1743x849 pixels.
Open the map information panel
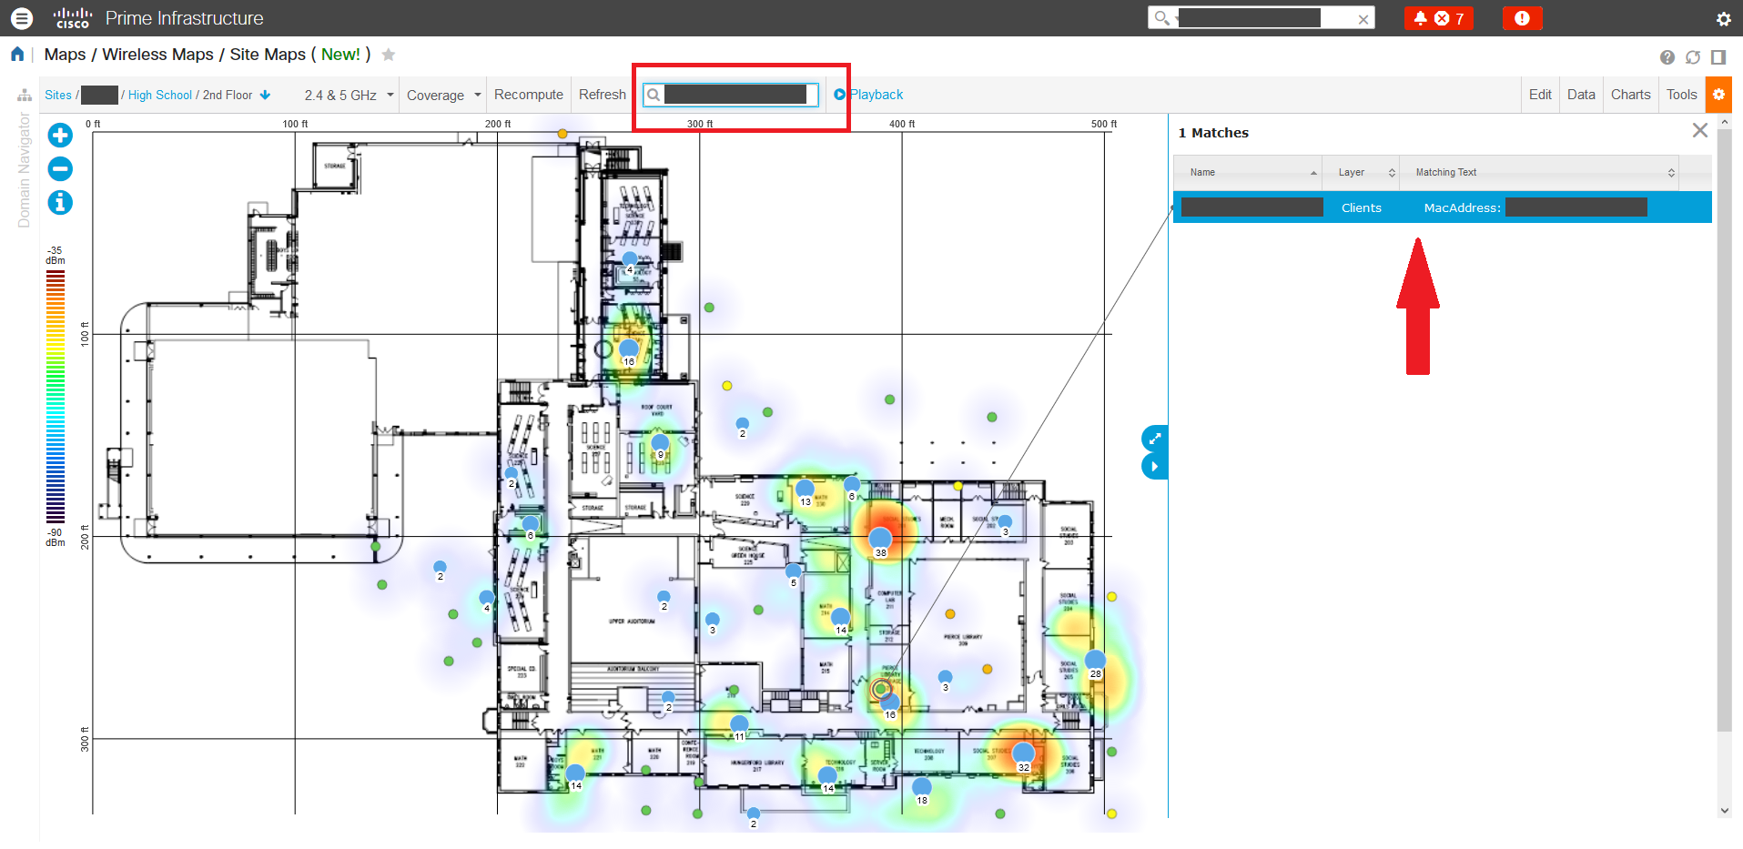coord(59,203)
